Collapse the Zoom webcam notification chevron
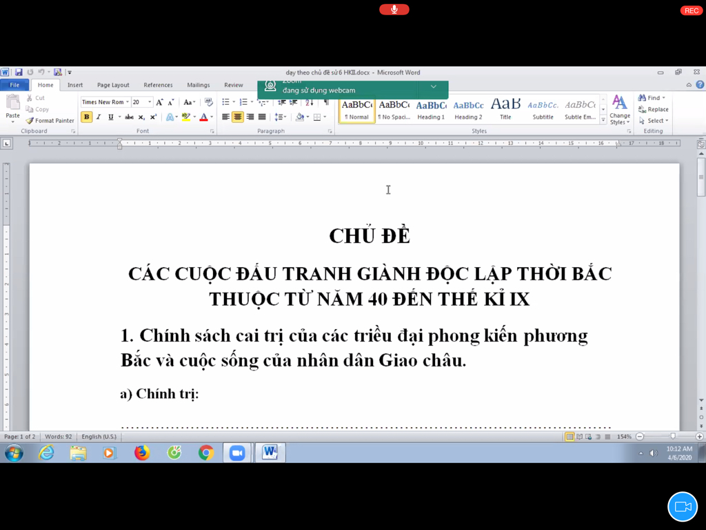This screenshot has height=530, width=706. (433, 86)
